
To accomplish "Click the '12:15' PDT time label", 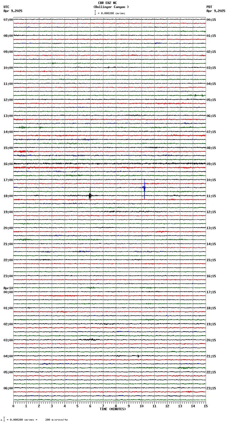I will pyautogui.click(x=211, y=212).
